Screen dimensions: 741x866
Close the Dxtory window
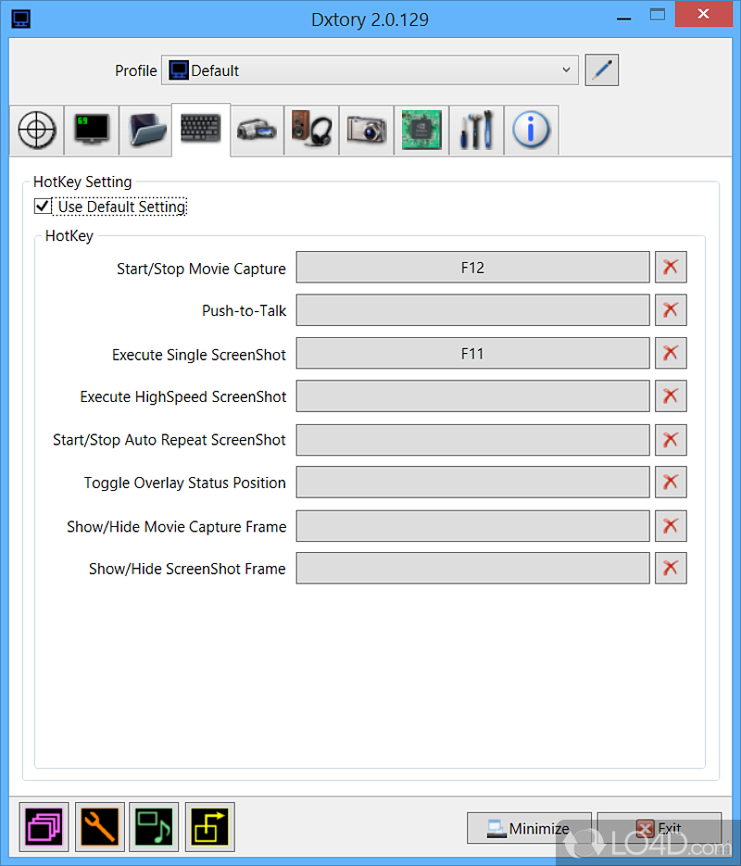(703, 14)
